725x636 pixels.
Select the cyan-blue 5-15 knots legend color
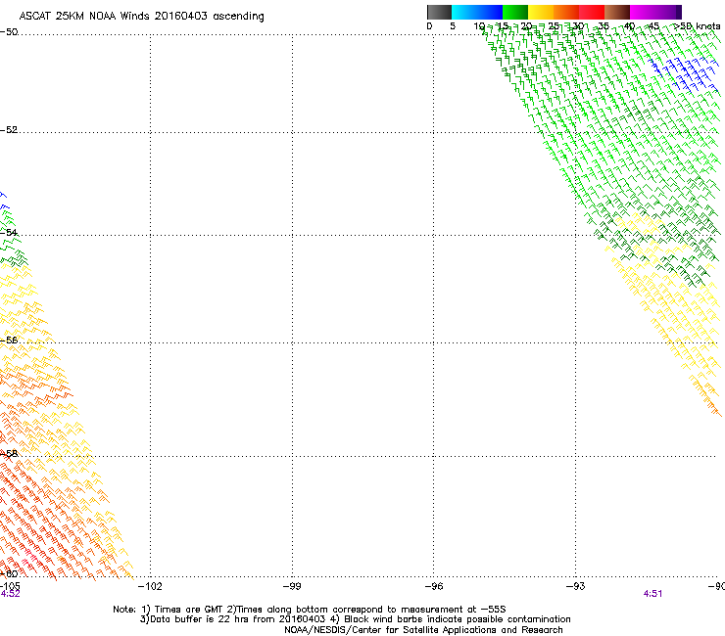[477, 12]
